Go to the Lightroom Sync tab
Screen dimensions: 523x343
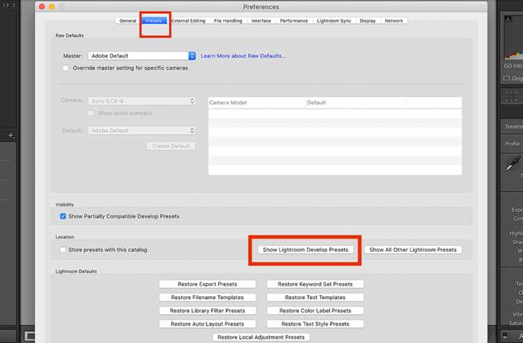point(334,21)
